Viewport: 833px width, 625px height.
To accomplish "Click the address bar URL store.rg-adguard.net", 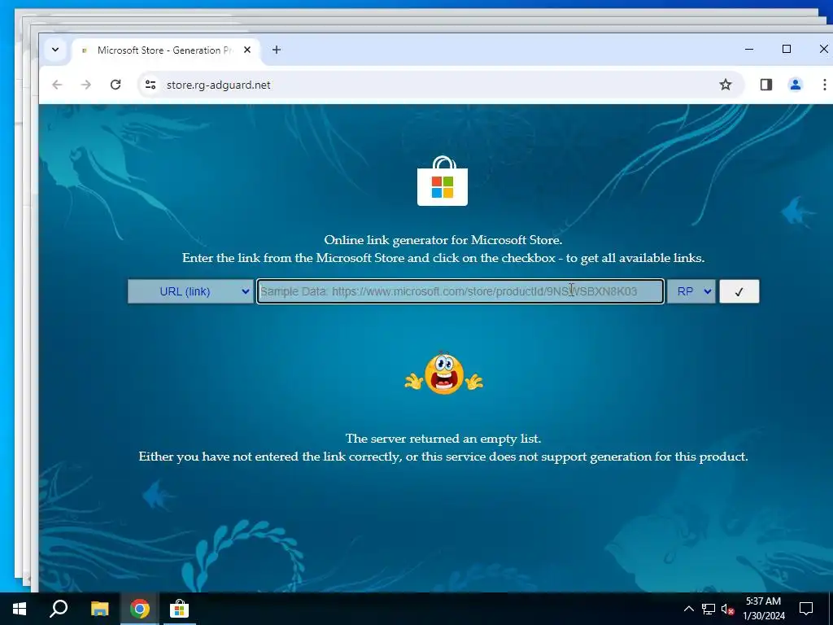I will click(218, 85).
